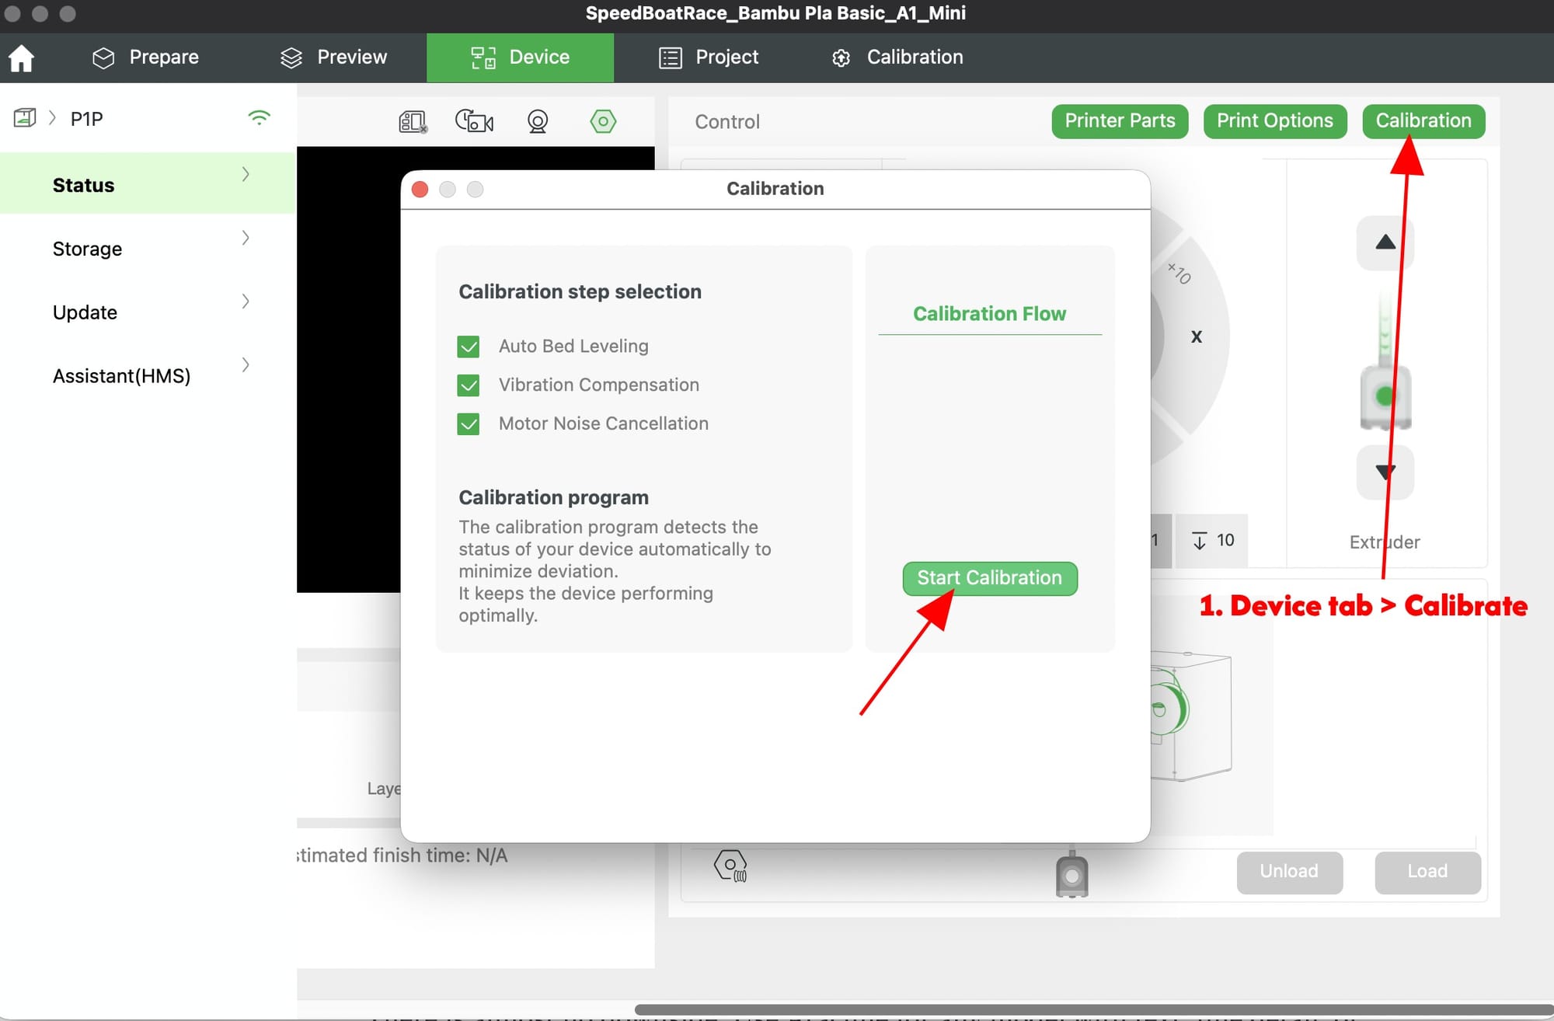The image size is (1554, 1021).
Task: Open Print Options
Action: click(x=1274, y=121)
